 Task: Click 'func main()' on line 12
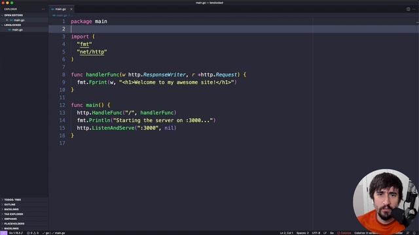(x=87, y=105)
